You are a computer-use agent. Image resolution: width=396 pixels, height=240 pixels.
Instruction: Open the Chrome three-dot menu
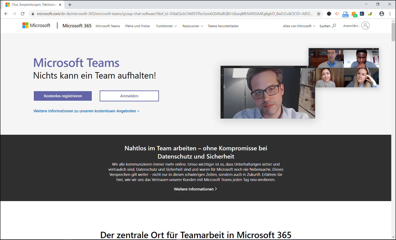pyautogui.click(x=390, y=13)
